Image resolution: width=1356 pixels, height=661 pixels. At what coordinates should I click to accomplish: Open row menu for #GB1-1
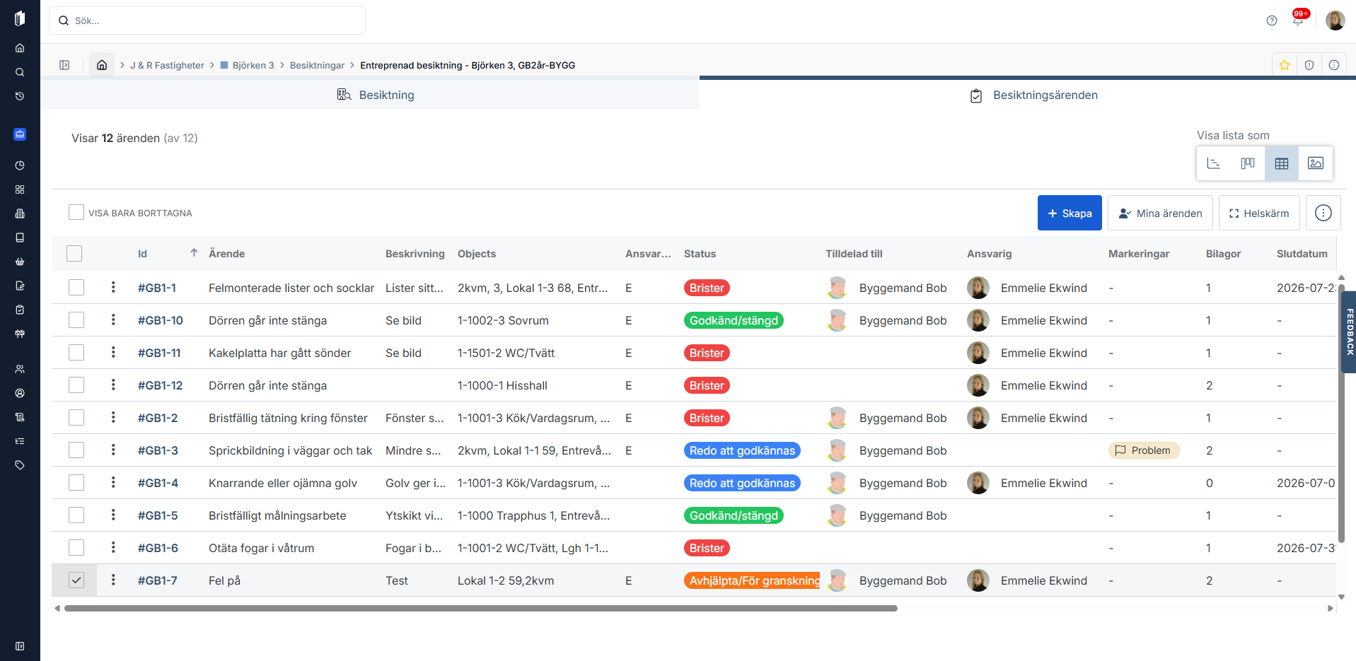coord(113,287)
